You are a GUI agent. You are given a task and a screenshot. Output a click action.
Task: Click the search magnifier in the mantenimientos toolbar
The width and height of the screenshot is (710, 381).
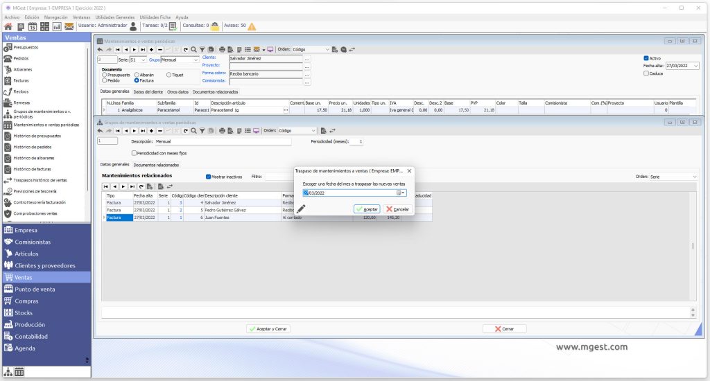(x=194, y=50)
